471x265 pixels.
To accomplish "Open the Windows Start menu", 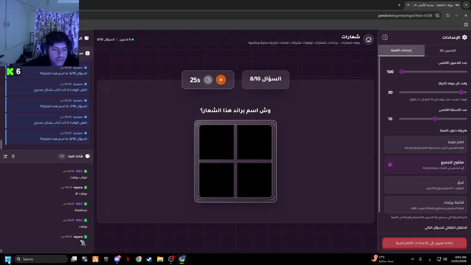I will [x=8, y=259].
